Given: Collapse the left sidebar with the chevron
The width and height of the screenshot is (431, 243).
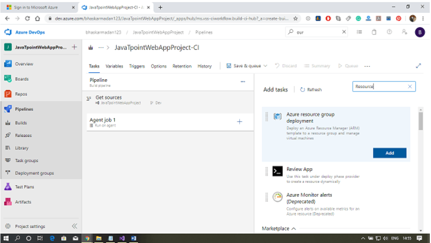Looking at the screenshot, I should coord(74,226).
